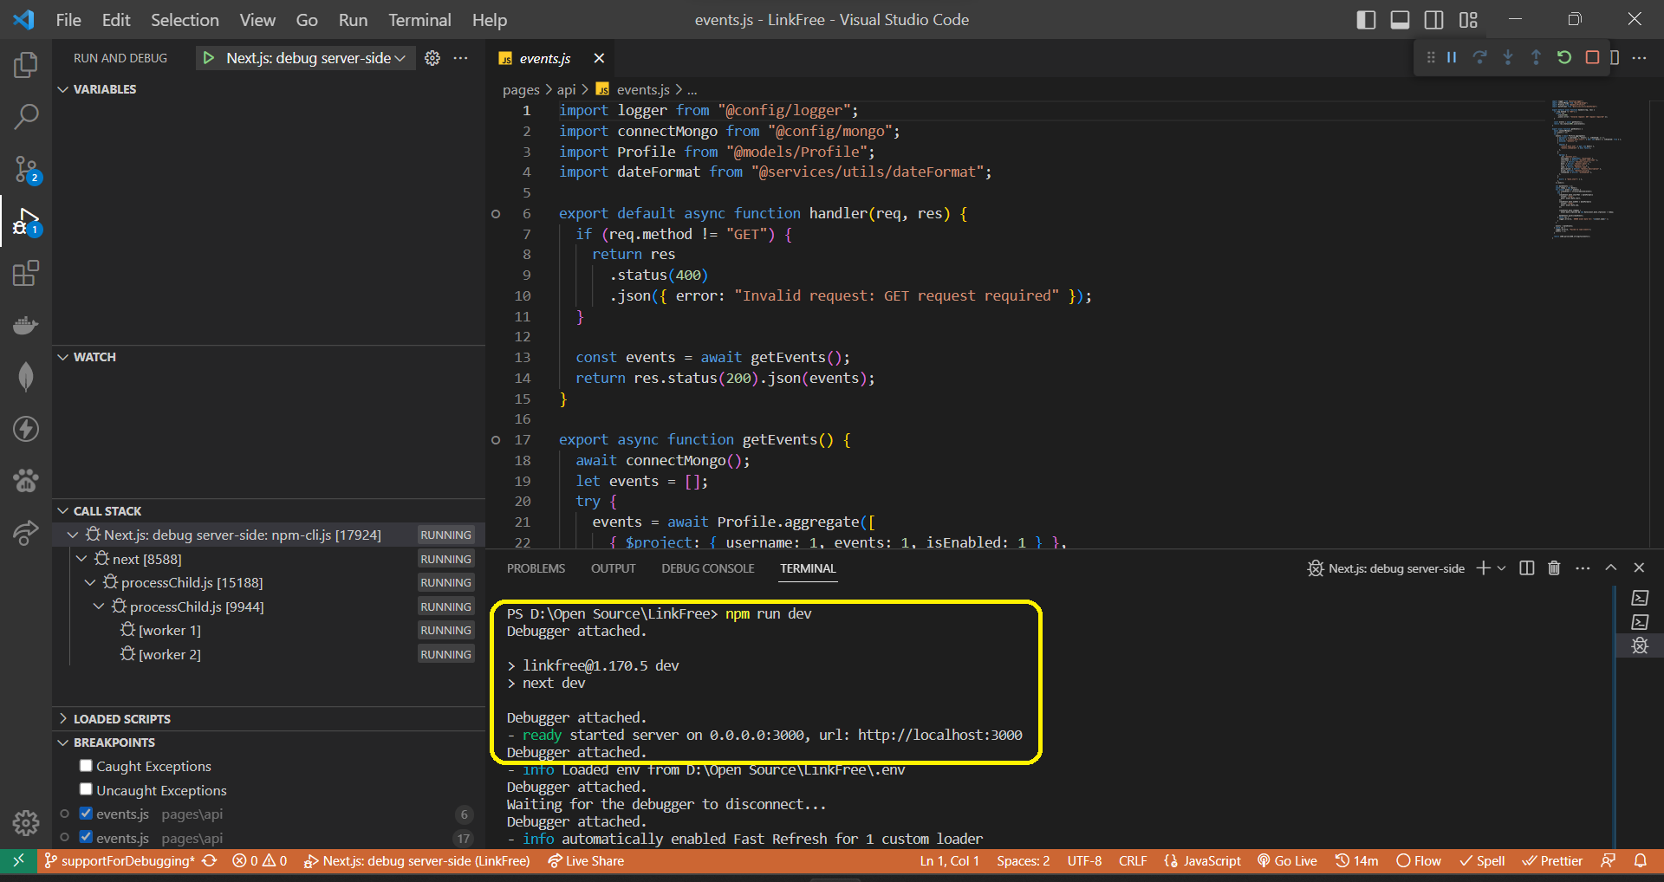Open the Search view in activity bar

pyautogui.click(x=26, y=116)
